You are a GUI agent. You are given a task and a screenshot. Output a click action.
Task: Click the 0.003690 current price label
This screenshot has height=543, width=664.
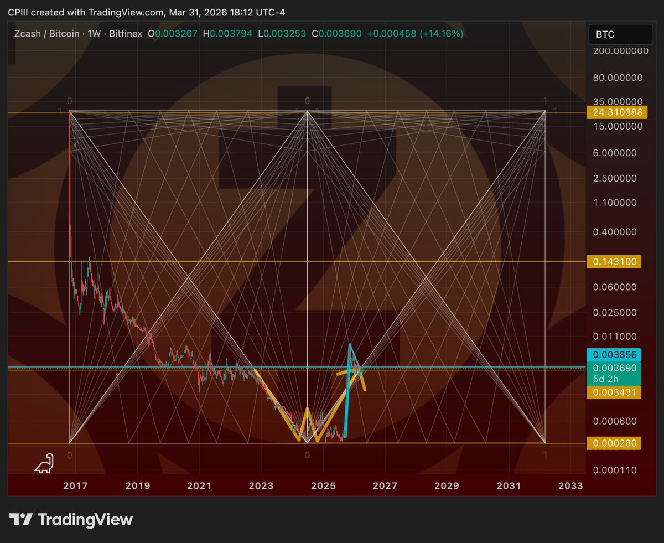click(614, 368)
